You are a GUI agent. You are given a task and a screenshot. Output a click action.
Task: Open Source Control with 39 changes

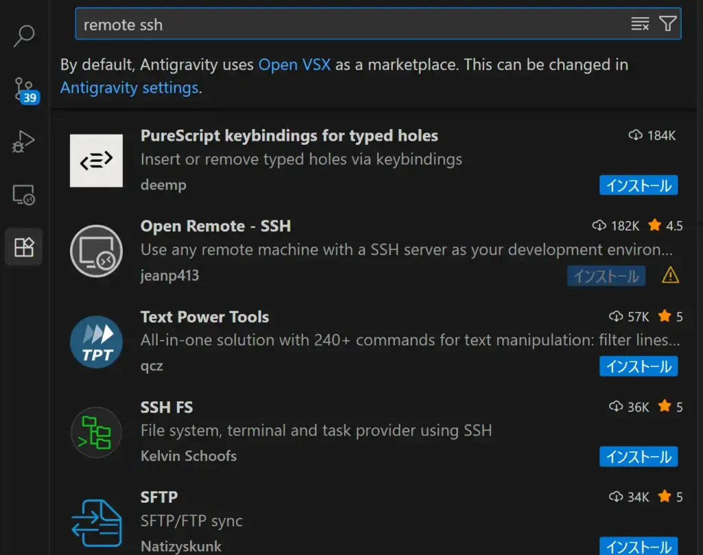pyautogui.click(x=24, y=89)
